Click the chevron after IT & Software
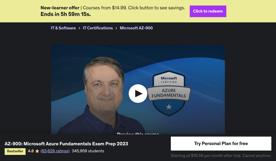This screenshot has width=276, height=161. pos(79,28)
